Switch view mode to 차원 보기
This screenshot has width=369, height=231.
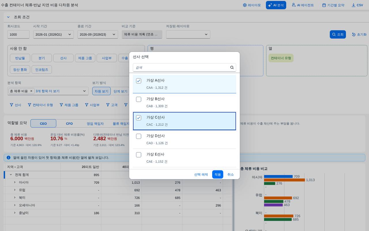point(101,91)
